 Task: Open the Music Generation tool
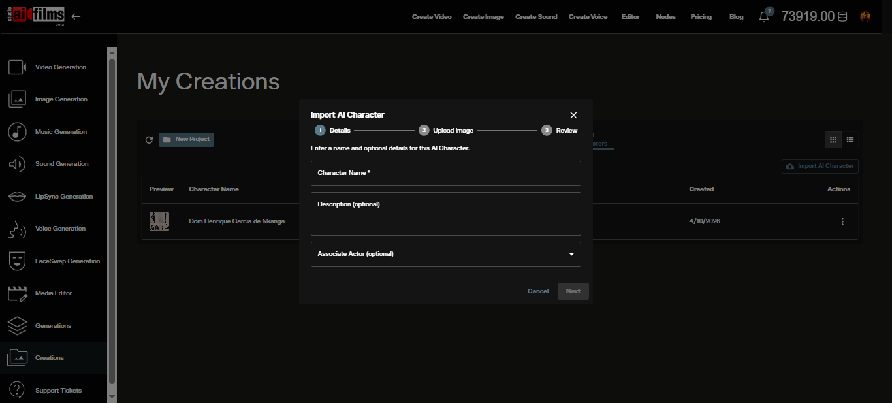[x=61, y=131]
